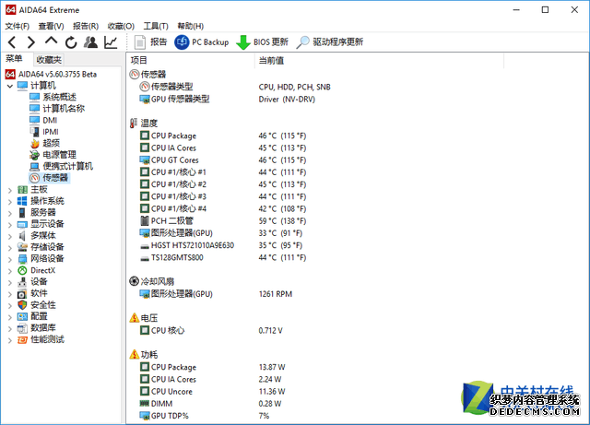The width and height of the screenshot is (590, 425).
Task: Select the CPU 核心 voltage row
Action: (211, 331)
